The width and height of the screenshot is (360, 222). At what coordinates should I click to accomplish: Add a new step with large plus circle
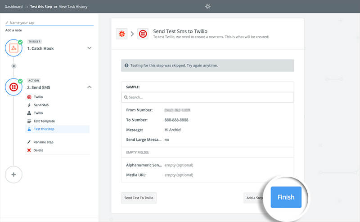13,174
